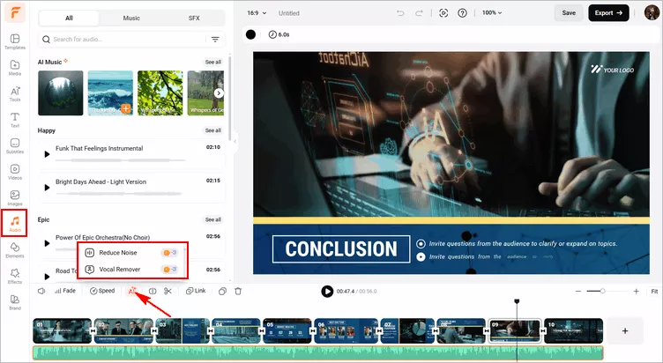Play Funk That Feelings Instrumental track
The width and height of the screenshot is (663, 363).
pyautogui.click(x=47, y=154)
